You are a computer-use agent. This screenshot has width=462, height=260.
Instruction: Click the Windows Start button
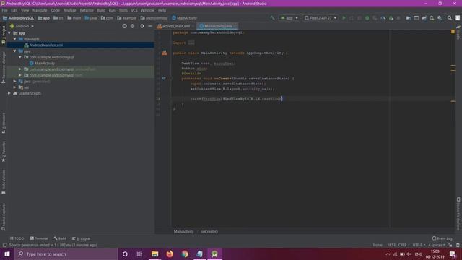coord(7,253)
